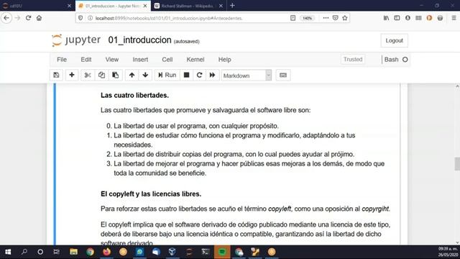Open the View menu
The height and width of the screenshot is (259, 460).
click(112, 60)
